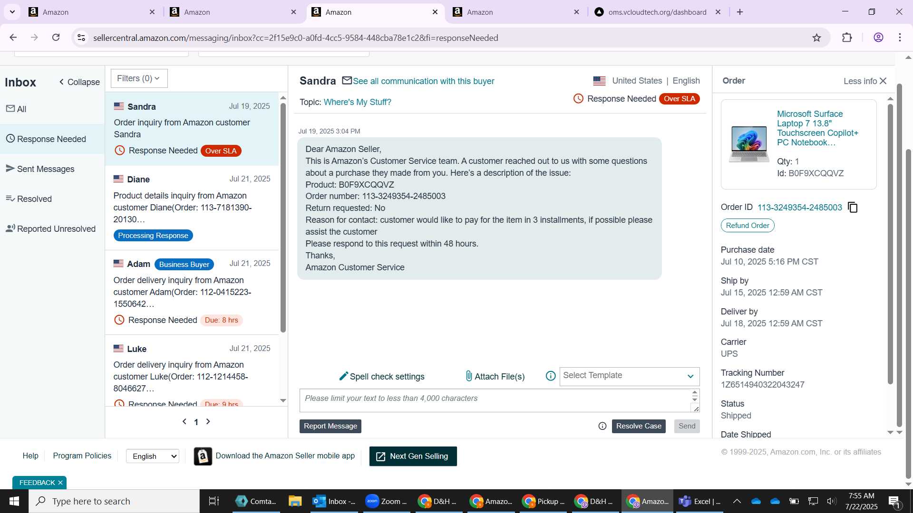The width and height of the screenshot is (913, 513).
Task: Click the Resolve Case button
Action: [639, 426]
